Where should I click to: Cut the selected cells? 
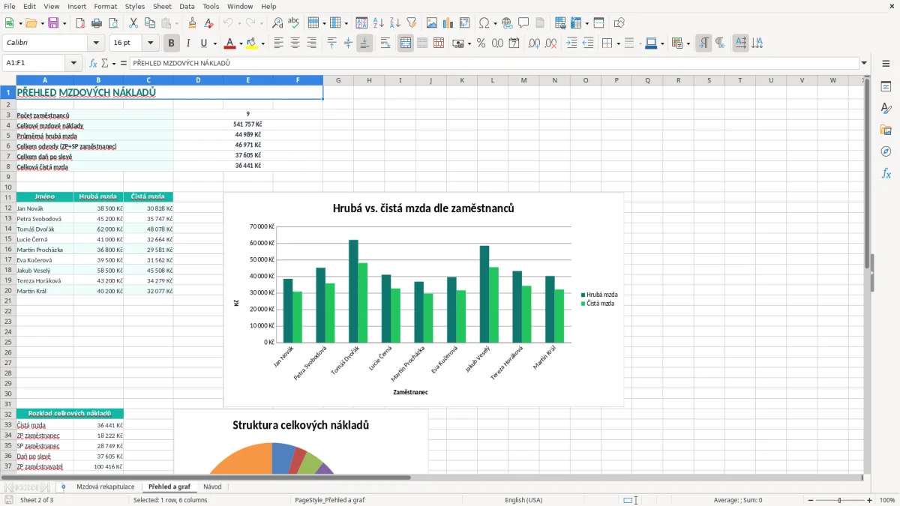[133, 23]
